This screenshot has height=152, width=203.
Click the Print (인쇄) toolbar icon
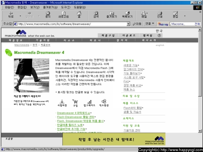160,15
